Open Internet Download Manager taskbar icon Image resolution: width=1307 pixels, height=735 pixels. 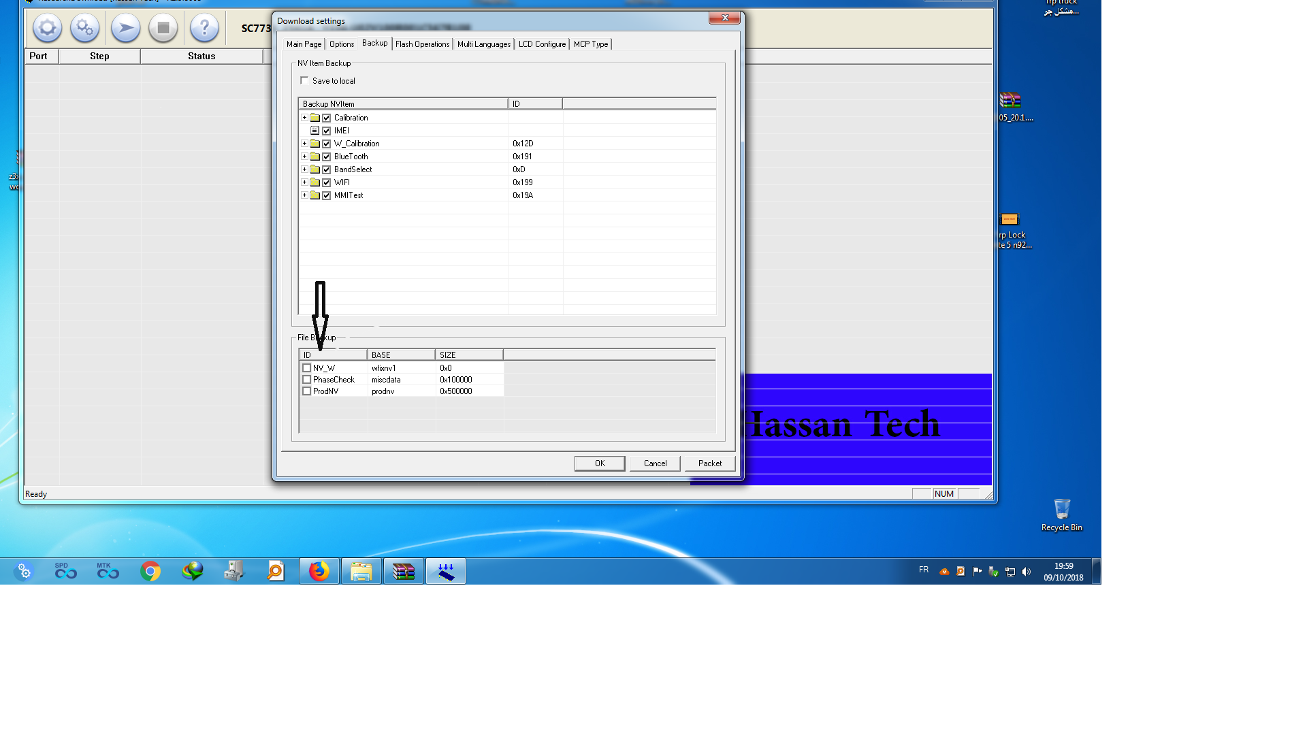(193, 571)
